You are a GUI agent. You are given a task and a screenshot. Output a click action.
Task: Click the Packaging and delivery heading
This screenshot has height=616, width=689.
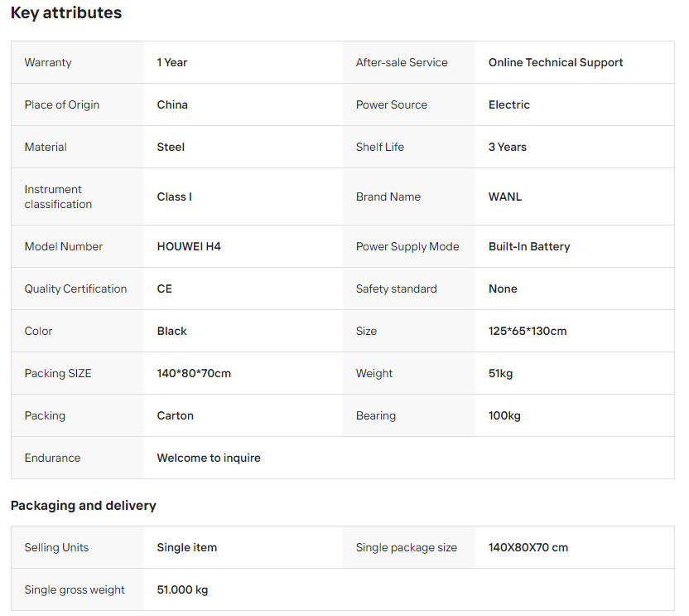point(84,505)
